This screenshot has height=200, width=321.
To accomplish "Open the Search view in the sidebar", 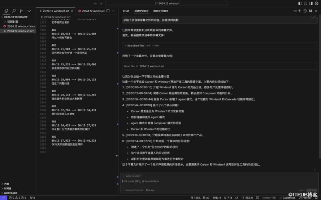I will coord(14,11).
